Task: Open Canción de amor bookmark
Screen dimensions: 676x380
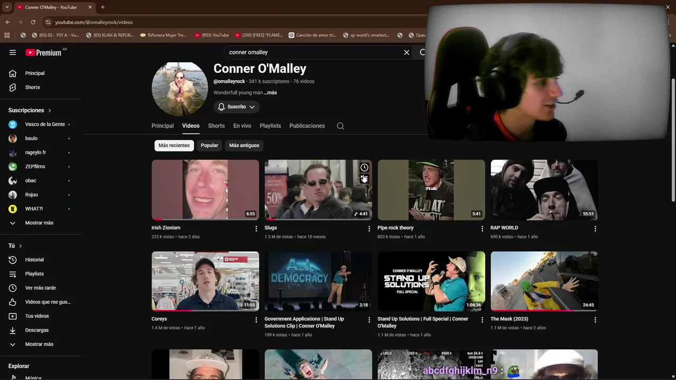Action: pyautogui.click(x=312, y=35)
